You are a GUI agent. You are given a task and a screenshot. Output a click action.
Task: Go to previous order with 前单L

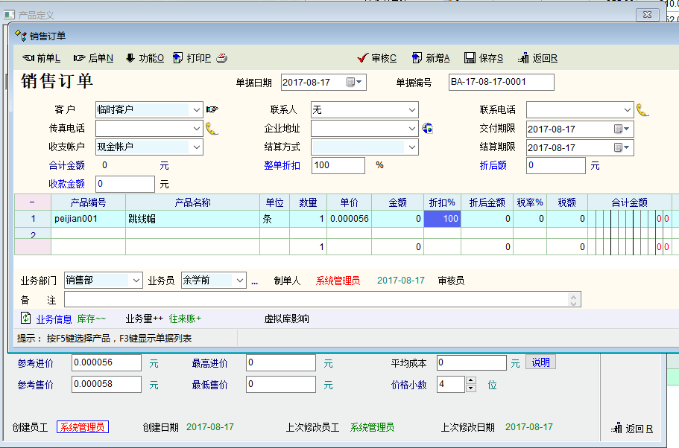click(x=42, y=58)
